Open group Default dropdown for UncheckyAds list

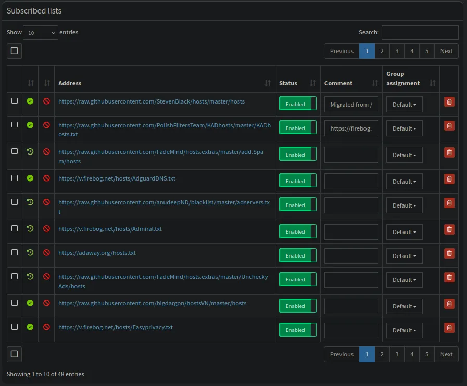[x=404, y=280]
